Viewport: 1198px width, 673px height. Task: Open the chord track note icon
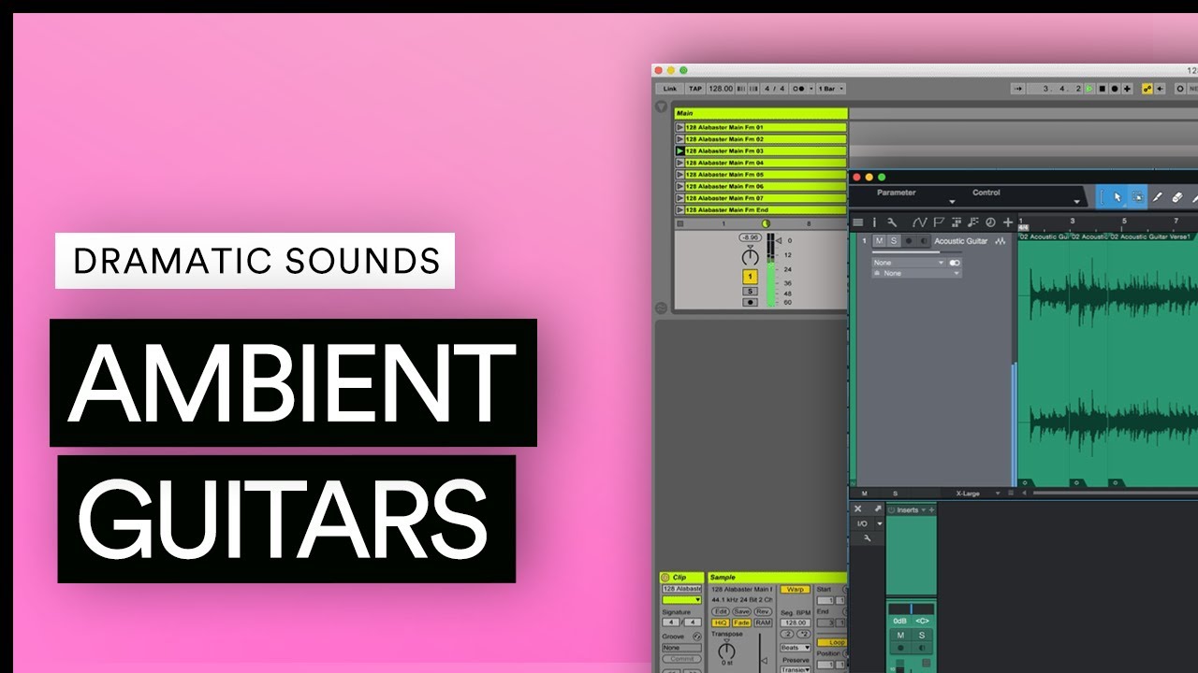(x=973, y=222)
